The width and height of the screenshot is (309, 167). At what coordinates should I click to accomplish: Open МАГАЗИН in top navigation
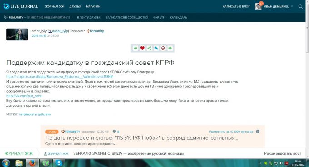point(93,6)
